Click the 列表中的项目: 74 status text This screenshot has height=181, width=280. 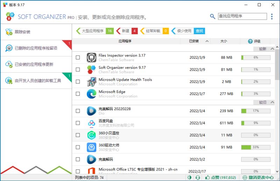tap(89, 178)
